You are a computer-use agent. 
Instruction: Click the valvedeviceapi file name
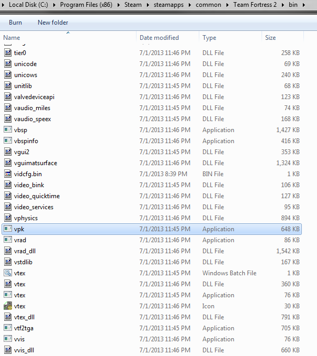tap(34, 97)
